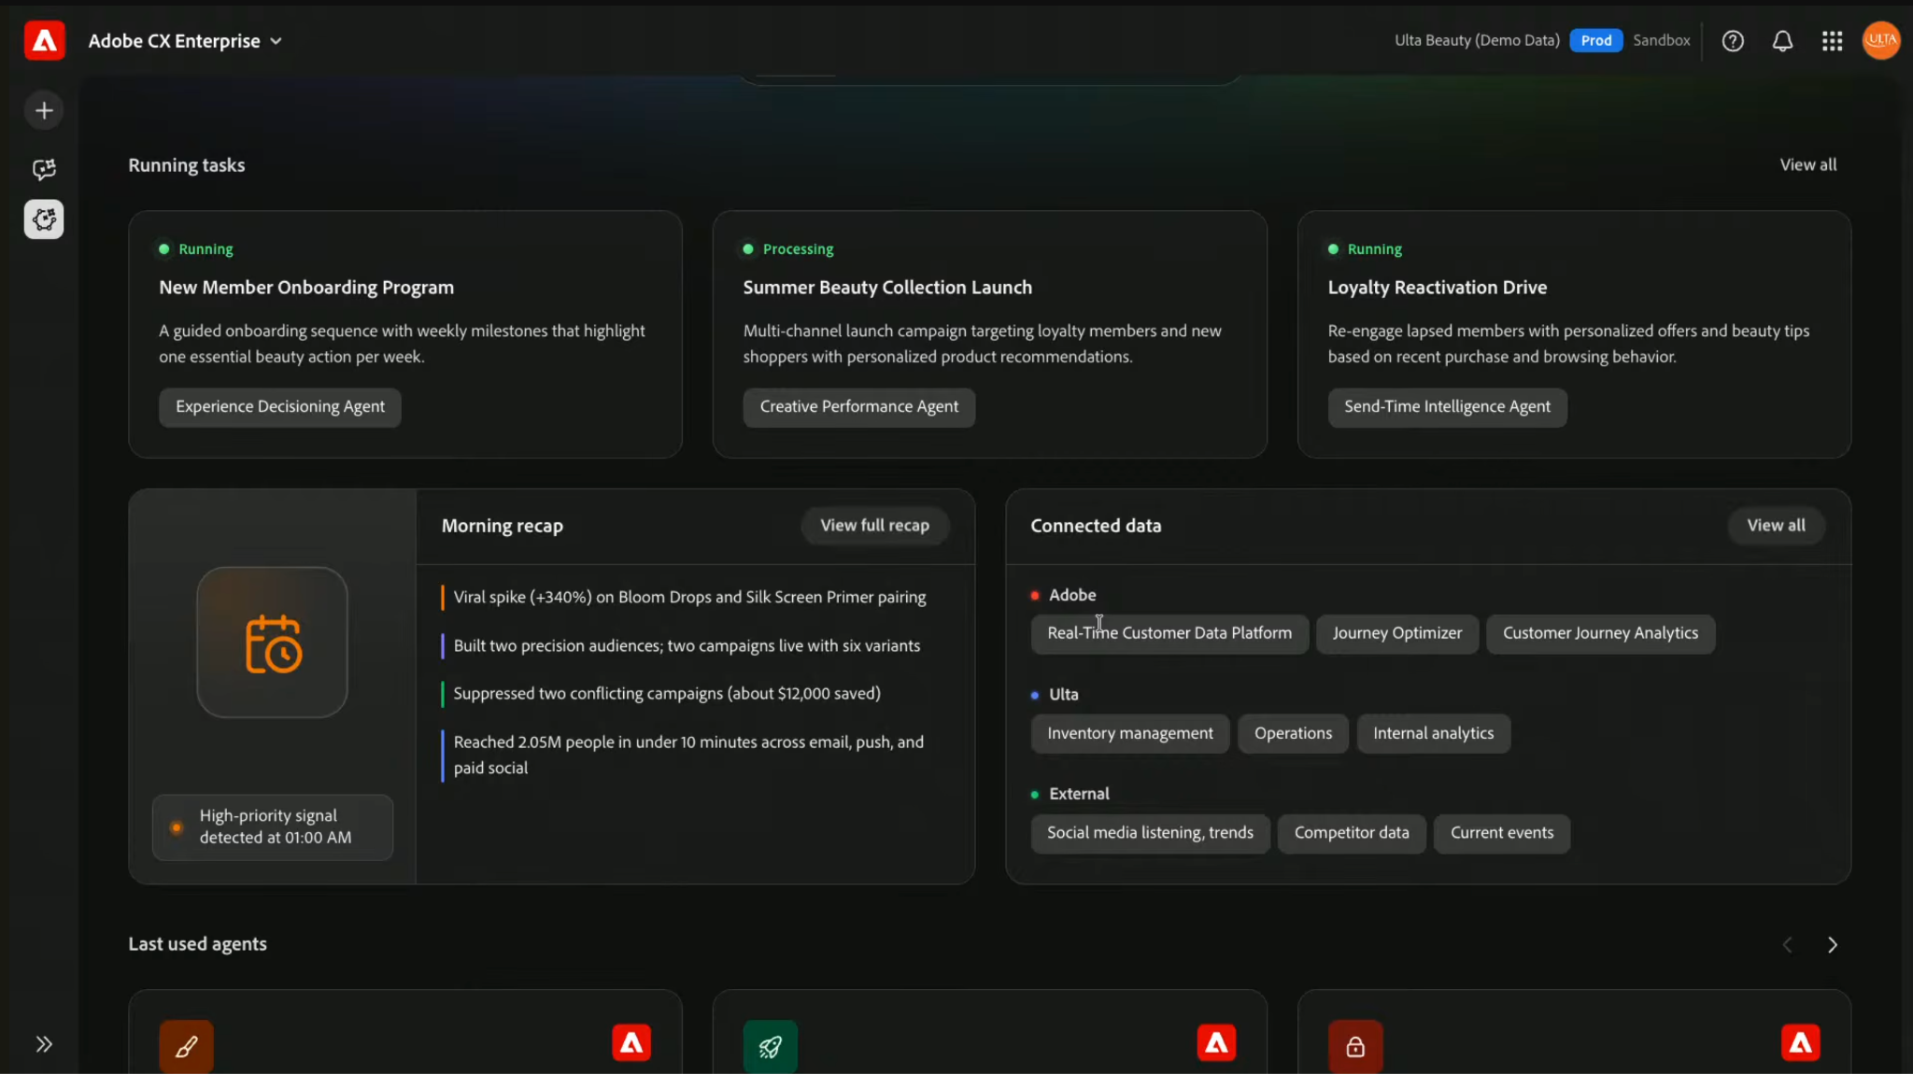
Task: Open the notifications bell
Action: pyautogui.click(x=1782, y=41)
